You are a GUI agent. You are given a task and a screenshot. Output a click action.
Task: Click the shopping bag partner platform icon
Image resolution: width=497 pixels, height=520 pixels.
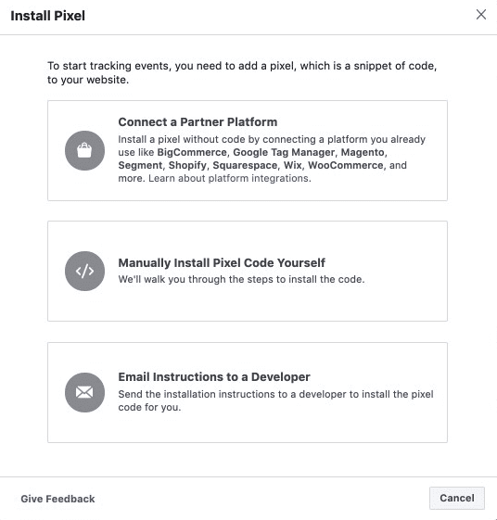click(x=84, y=150)
